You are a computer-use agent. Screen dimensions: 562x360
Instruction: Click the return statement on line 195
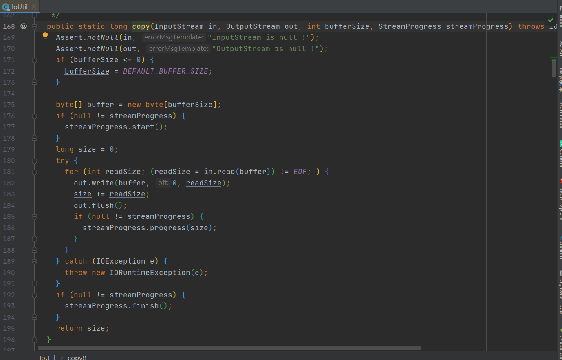point(82,328)
